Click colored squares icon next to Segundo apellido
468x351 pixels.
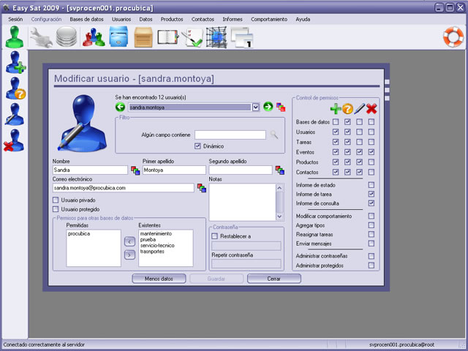pos(280,170)
